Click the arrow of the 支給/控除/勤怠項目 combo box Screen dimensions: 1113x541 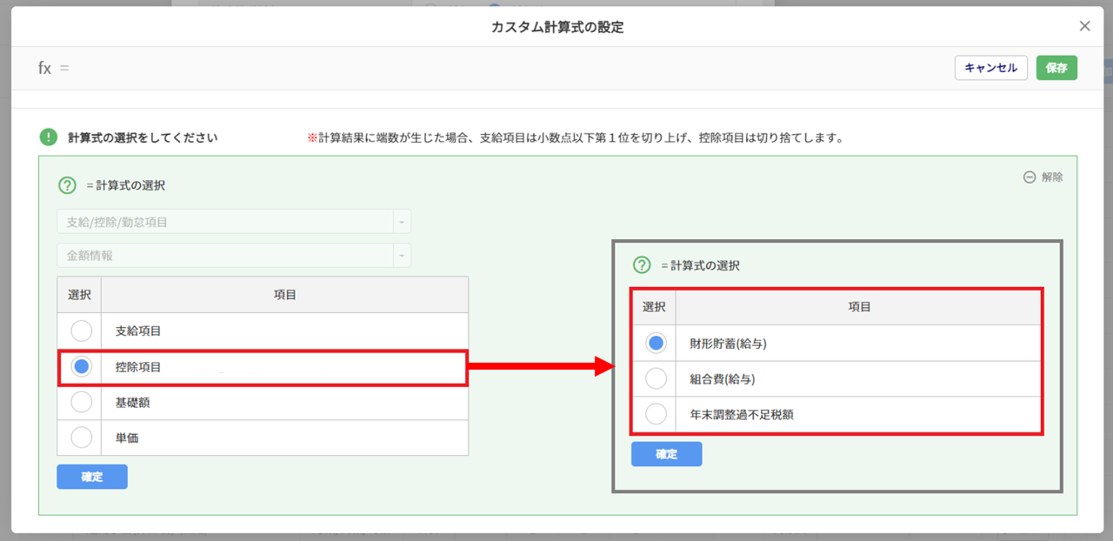pos(402,222)
